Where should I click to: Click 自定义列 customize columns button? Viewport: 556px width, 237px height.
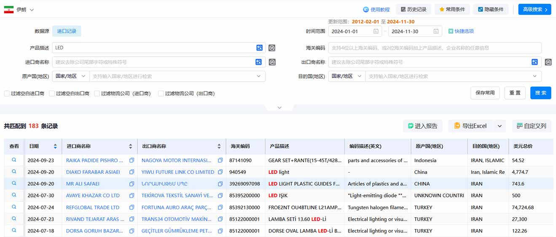coord(532,126)
